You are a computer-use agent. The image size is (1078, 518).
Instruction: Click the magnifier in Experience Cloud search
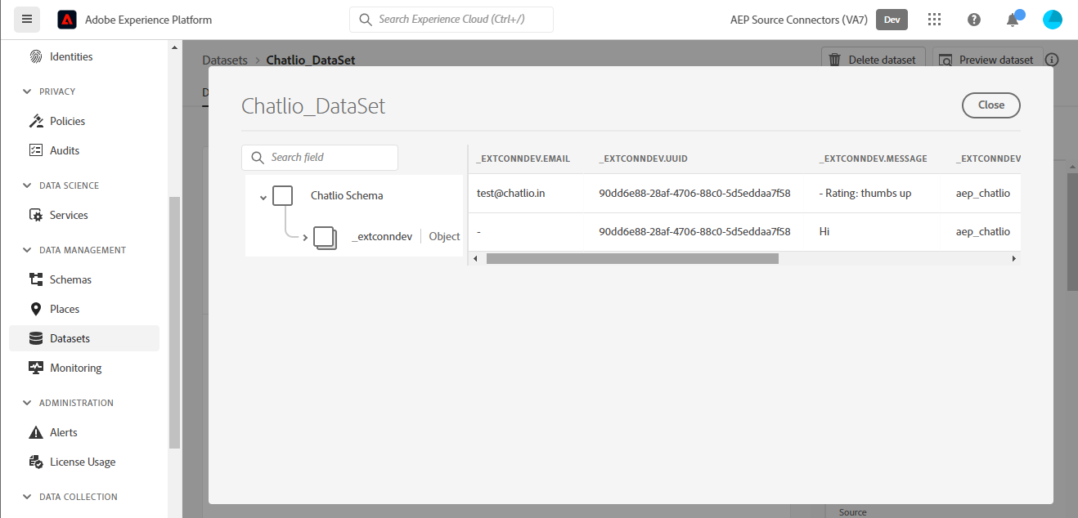(366, 20)
